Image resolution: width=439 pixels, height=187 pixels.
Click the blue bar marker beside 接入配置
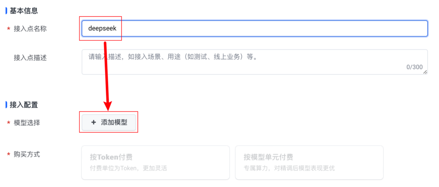point(6,104)
